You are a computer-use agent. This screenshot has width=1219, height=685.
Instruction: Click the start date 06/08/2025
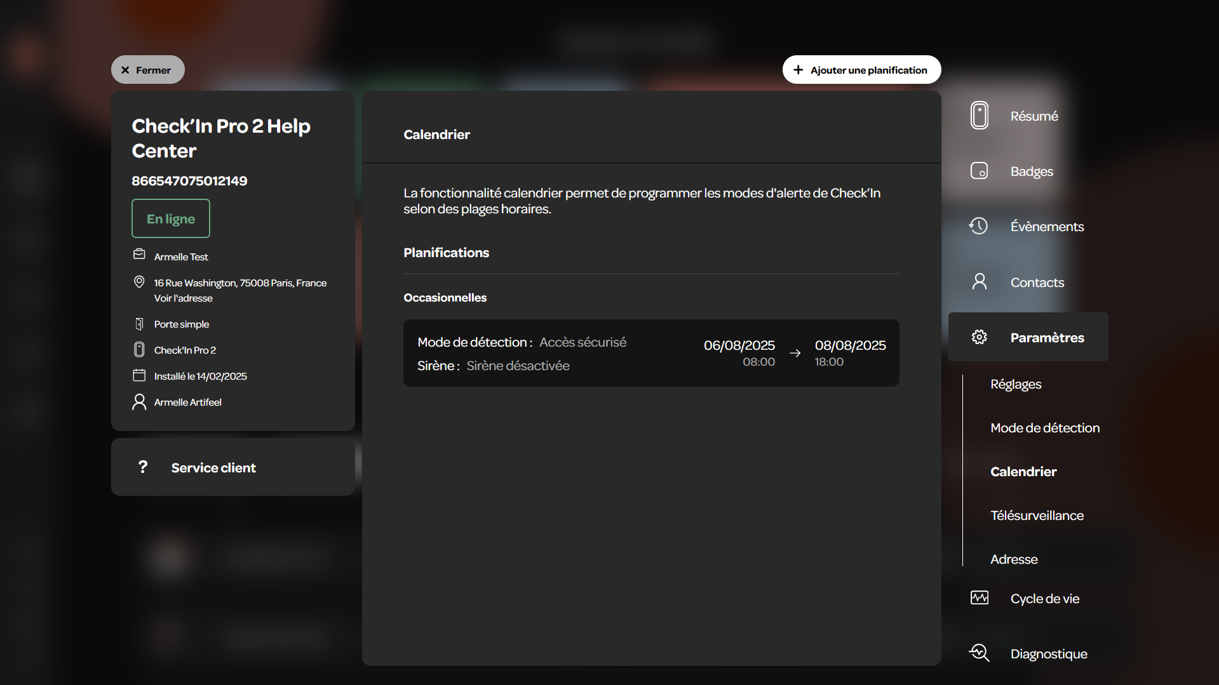tap(739, 345)
